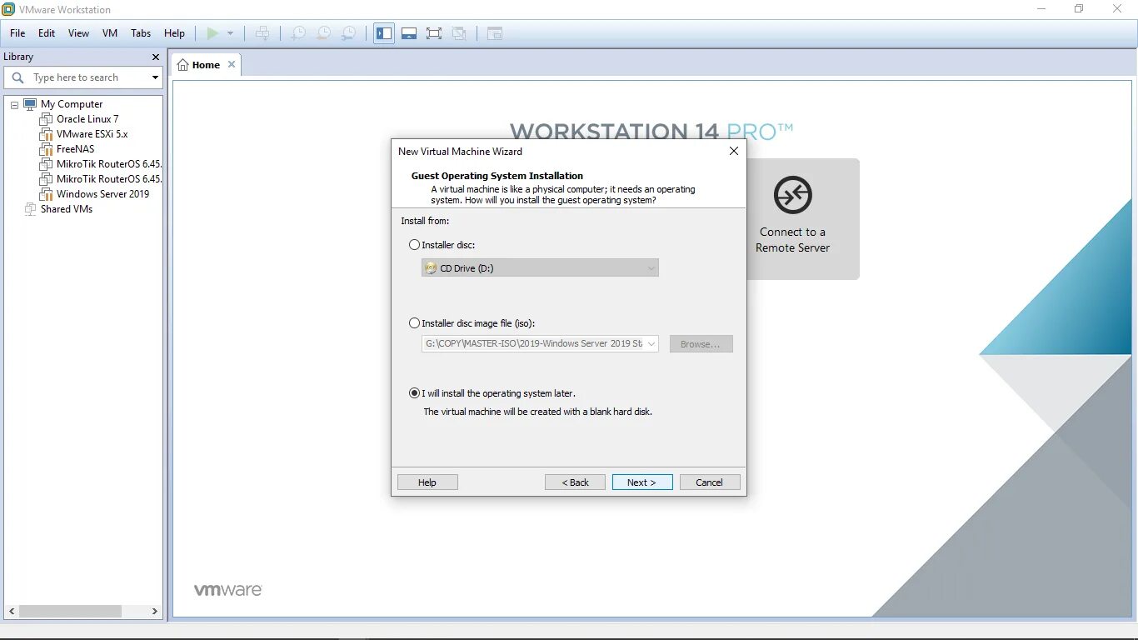The image size is (1138, 640).
Task: Click the Take Snapshot clock icon
Action: click(297, 33)
